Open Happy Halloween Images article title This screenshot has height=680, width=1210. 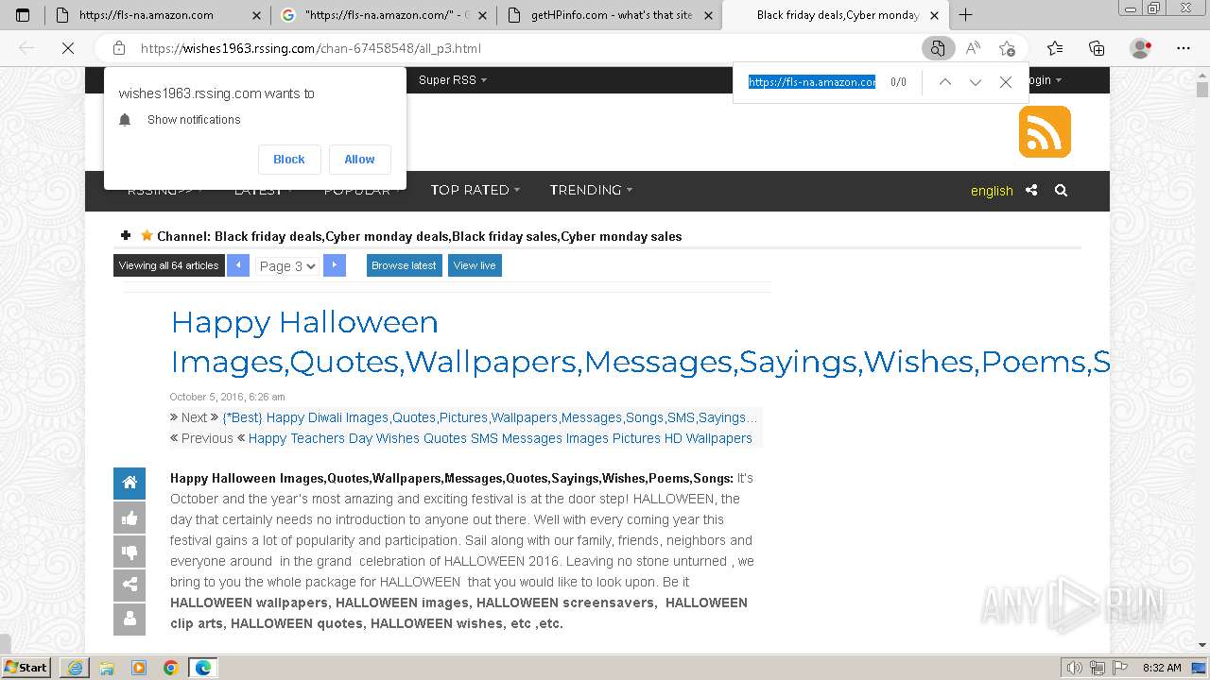pos(640,342)
